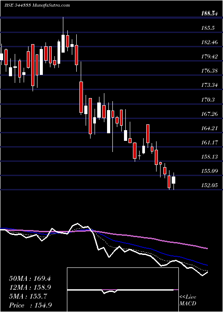
Task: Click the last white candlestick near 155
Action: coord(173,180)
